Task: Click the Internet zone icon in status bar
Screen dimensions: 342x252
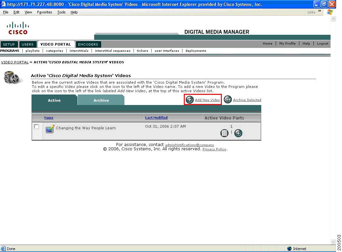Action: [289, 248]
